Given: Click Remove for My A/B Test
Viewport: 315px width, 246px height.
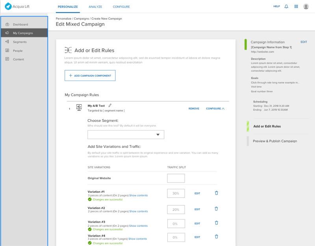Looking at the screenshot, I should (x=194, y=109).
